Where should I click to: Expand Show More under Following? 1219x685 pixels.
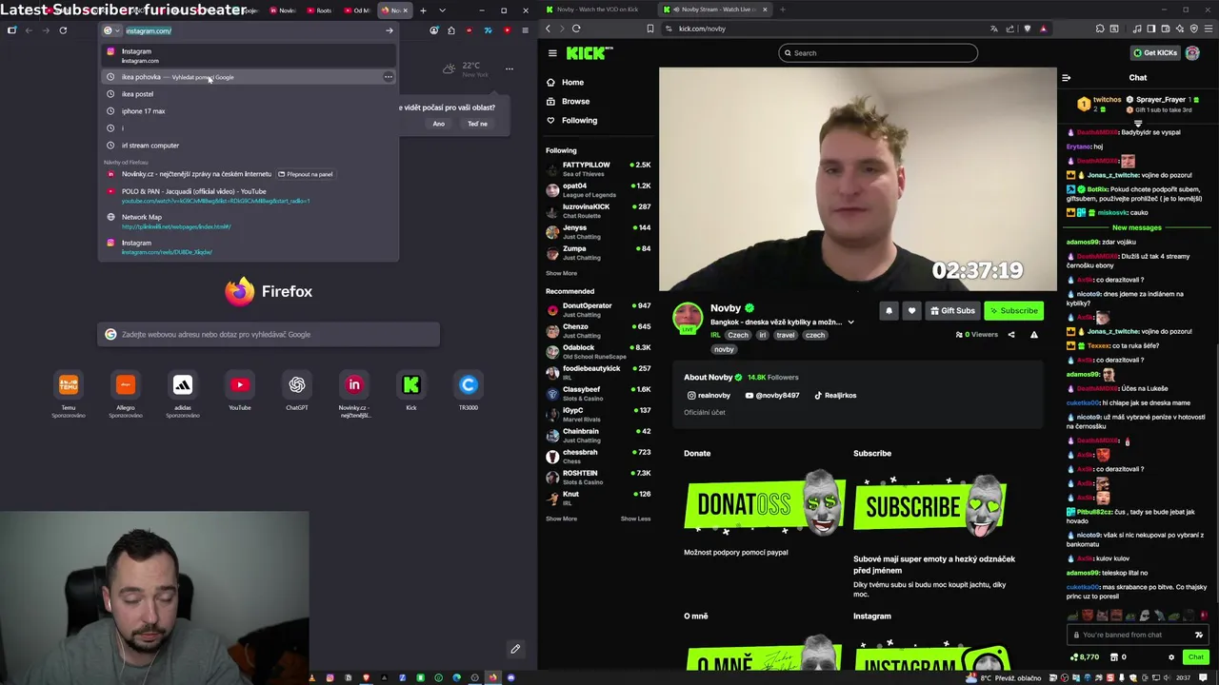click(x=561, y=274)
